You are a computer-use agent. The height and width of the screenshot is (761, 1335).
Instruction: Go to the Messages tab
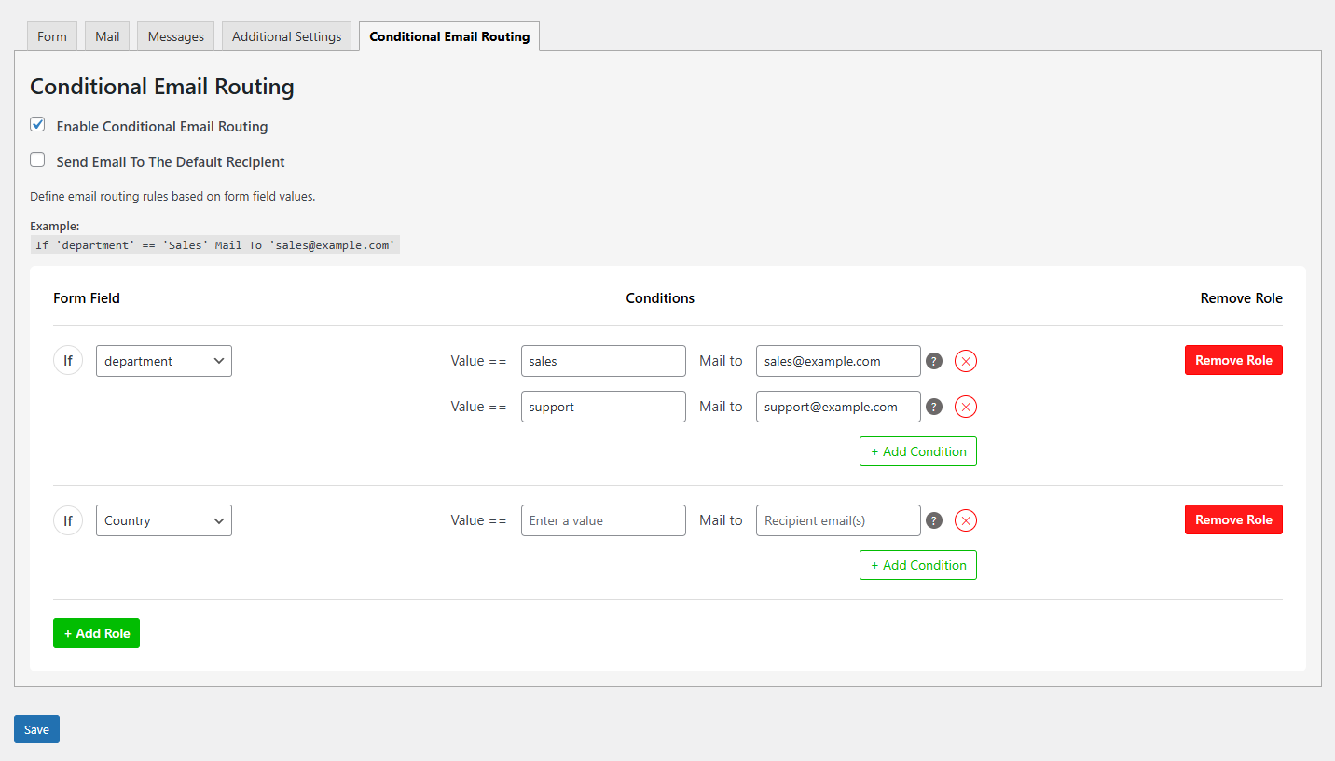click(x=175, y=36)
